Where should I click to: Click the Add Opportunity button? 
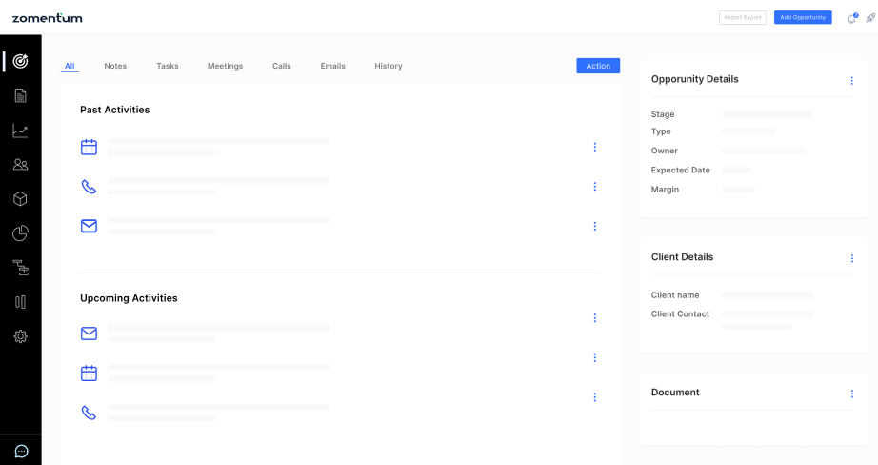802,17
